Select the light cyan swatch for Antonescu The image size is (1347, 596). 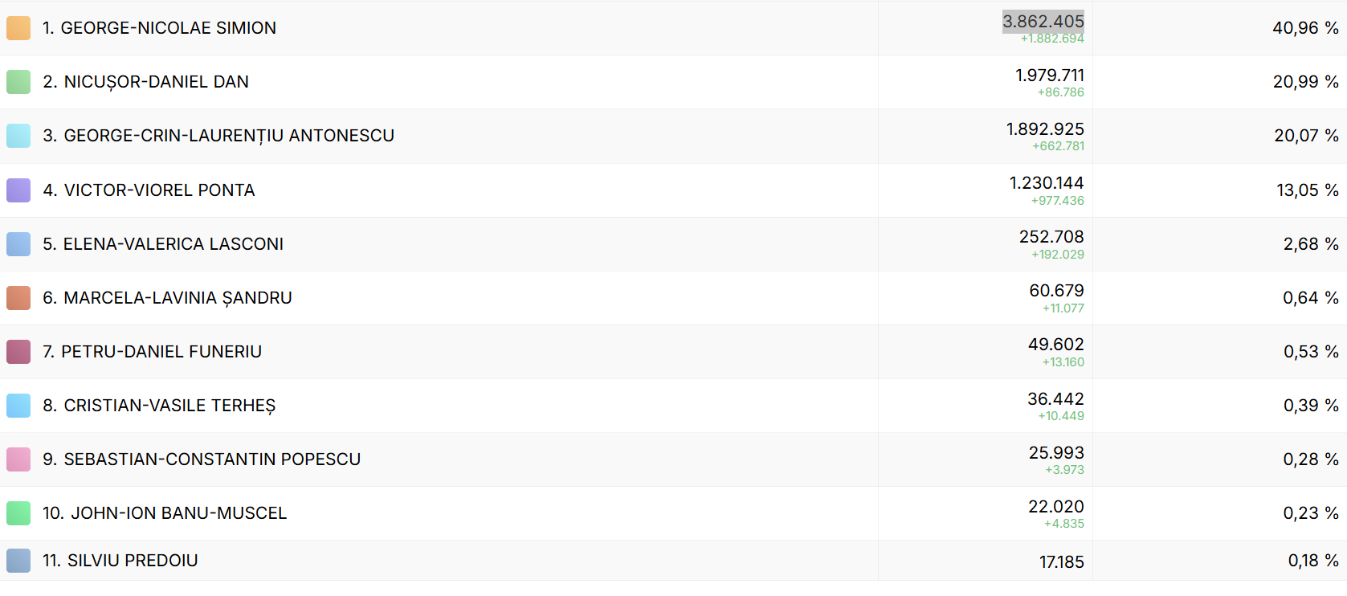click(18, 136)
